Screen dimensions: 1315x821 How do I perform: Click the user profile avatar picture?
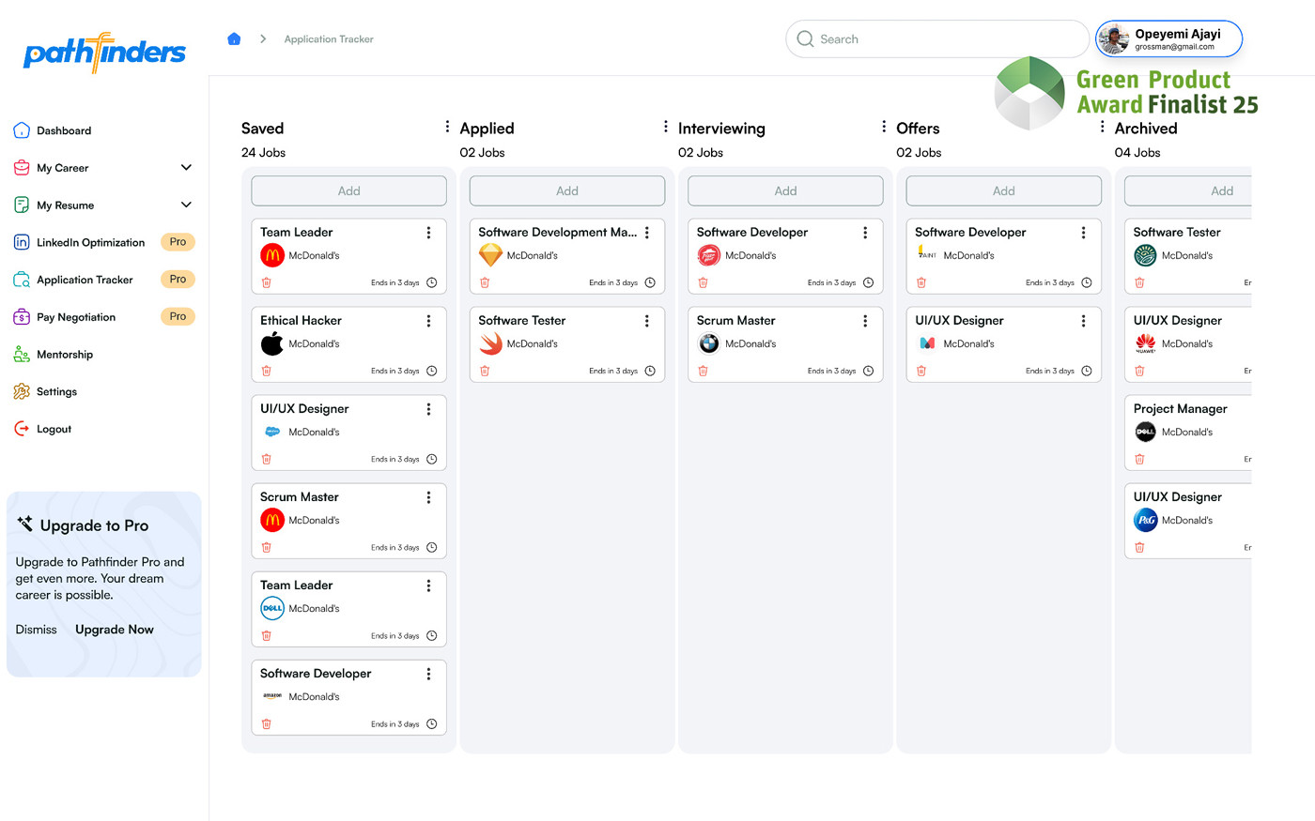tap(1114, 39)
